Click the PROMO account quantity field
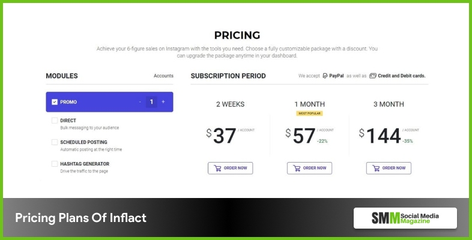 [x=151, y=102]
